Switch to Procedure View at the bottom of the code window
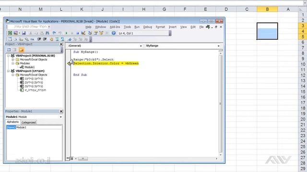Screen dimensions: 307x172 (68, 159)
